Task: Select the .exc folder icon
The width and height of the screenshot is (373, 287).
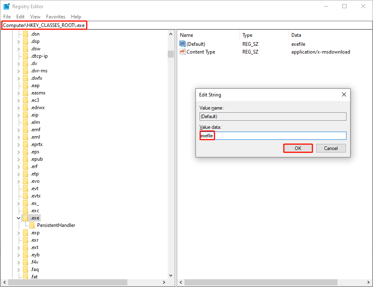Action: pos(25,211)
